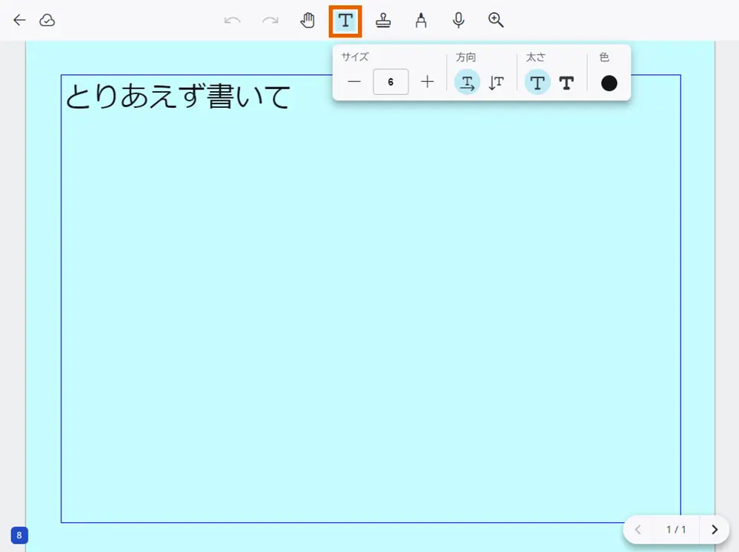Select the light text weight

[537, 82]
